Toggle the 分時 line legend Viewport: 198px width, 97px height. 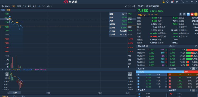tap(3, 10)
